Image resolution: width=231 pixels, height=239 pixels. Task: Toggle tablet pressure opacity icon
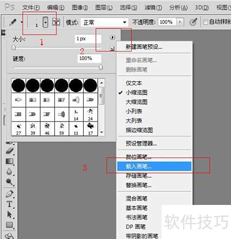tap(193, 22)
